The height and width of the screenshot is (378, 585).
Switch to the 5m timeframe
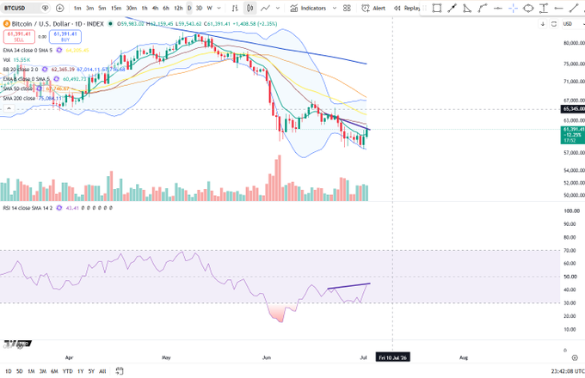point(102,9)
